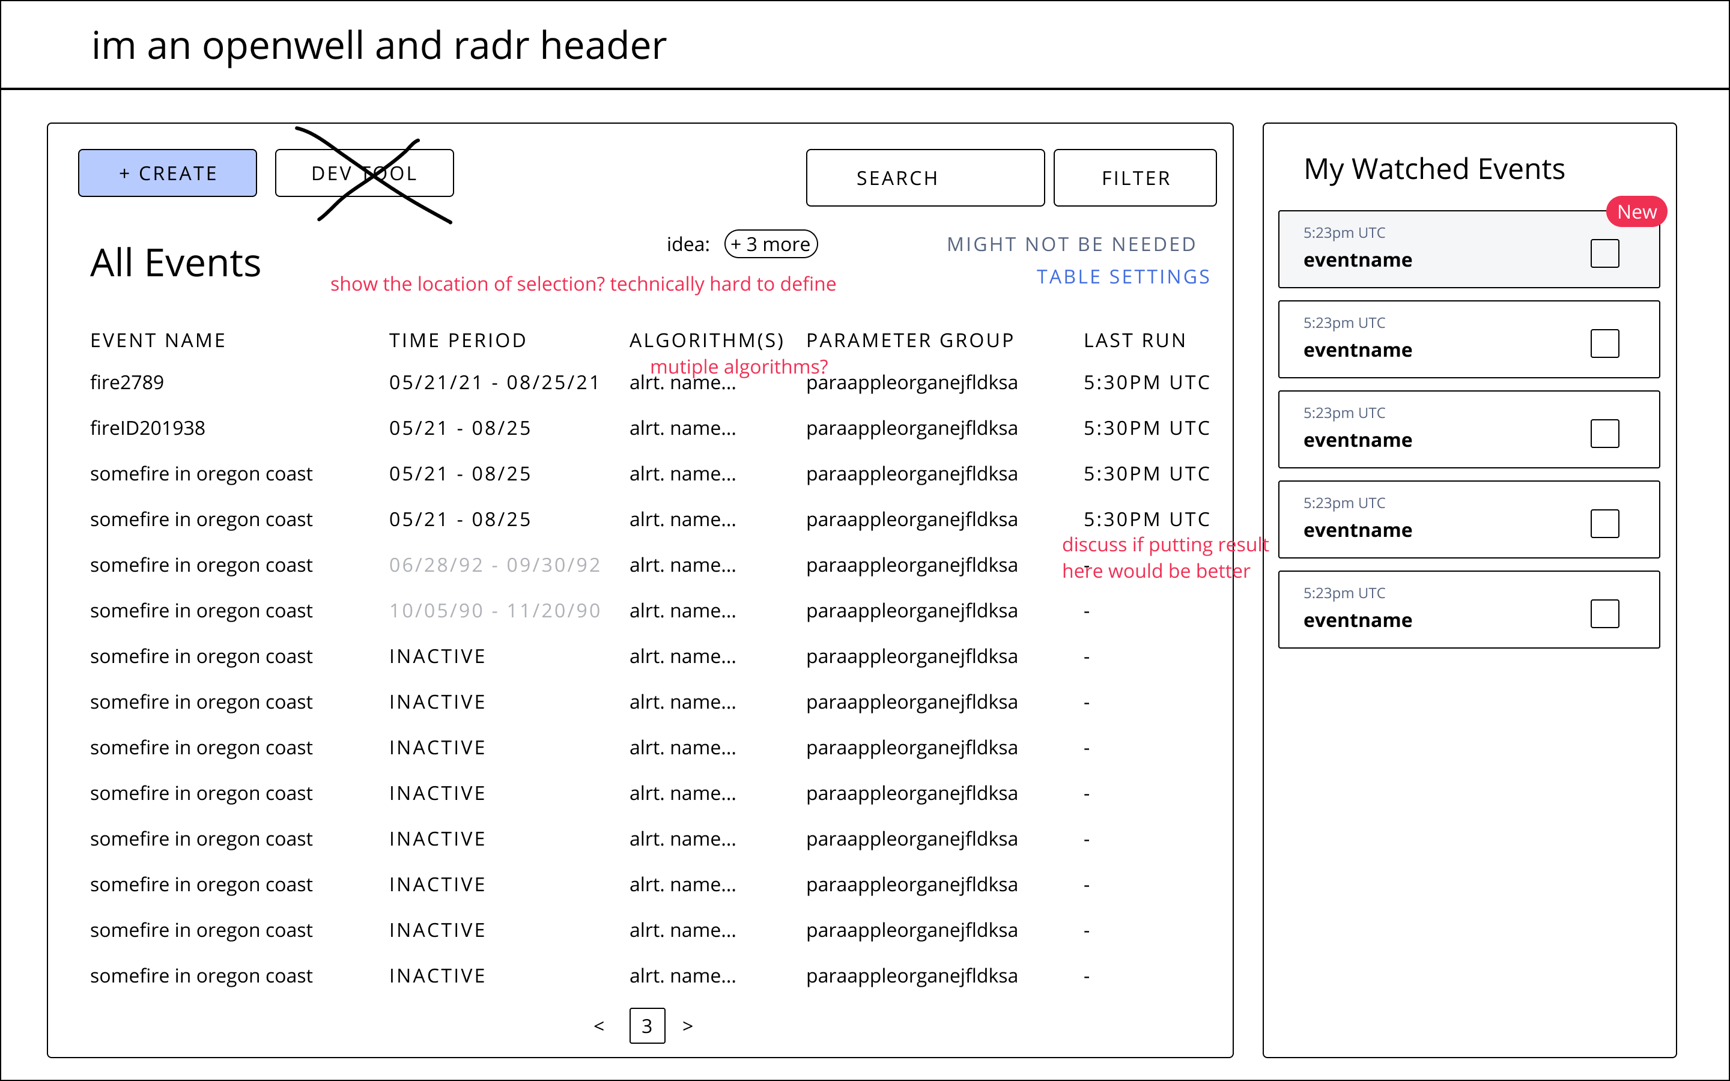Go to previous page with < arrow
Viewport: 1730px width, 1081px height.
click(599, 1026)
